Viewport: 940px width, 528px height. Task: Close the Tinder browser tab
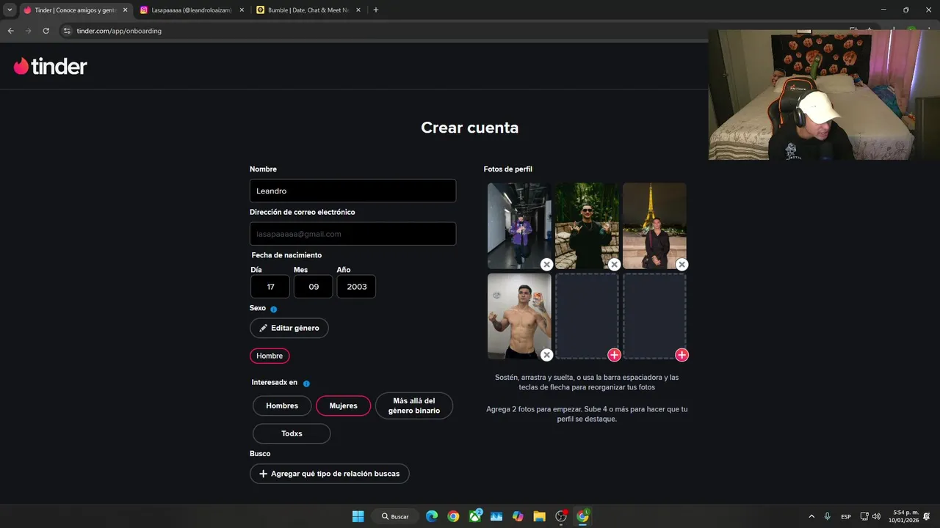tap(125, 10)
